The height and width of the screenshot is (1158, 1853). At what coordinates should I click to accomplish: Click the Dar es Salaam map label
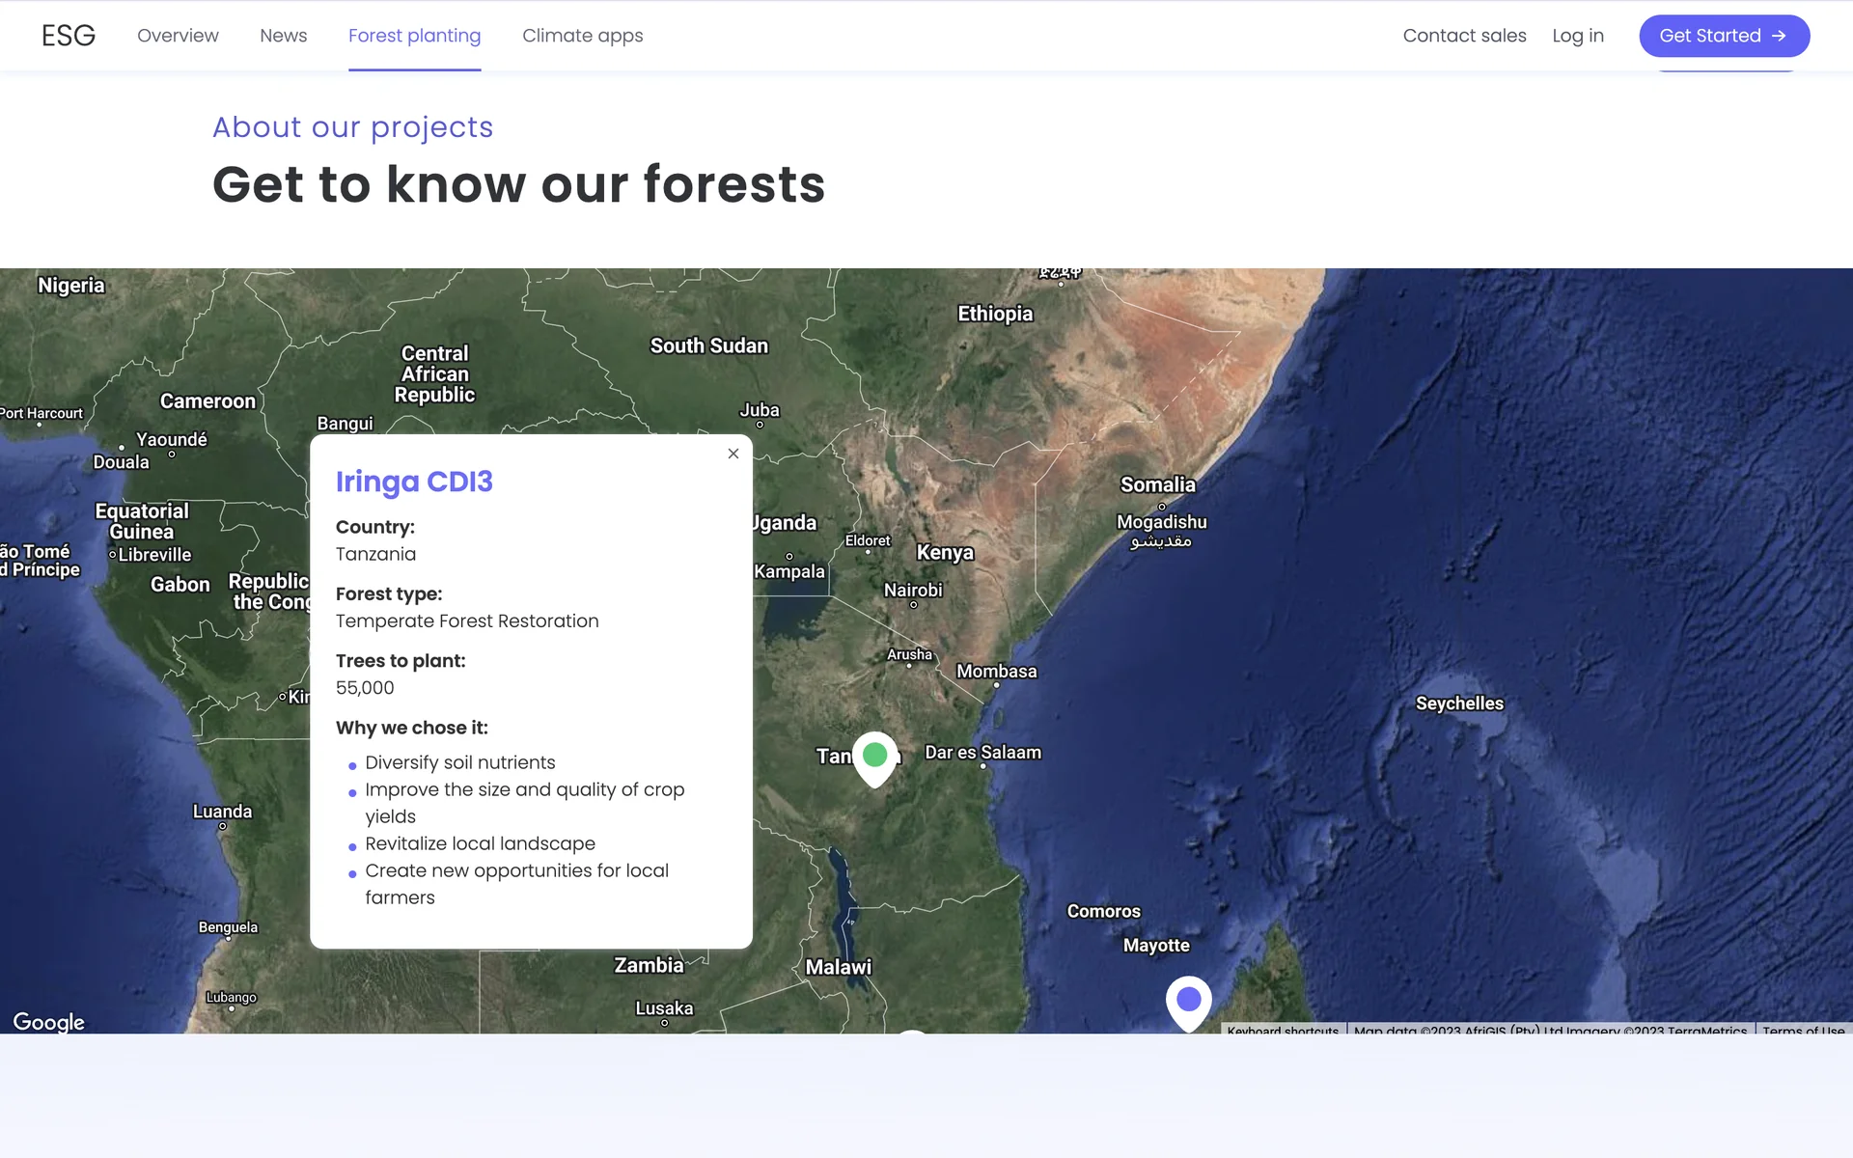click(x=982, y=752)
